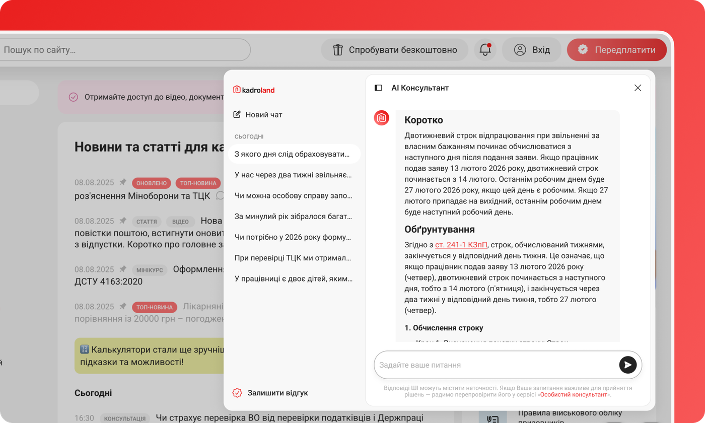Viewport: 705px width, 423px height.
Task: Click the Передплатити button
Action: (x=616, y=49)
